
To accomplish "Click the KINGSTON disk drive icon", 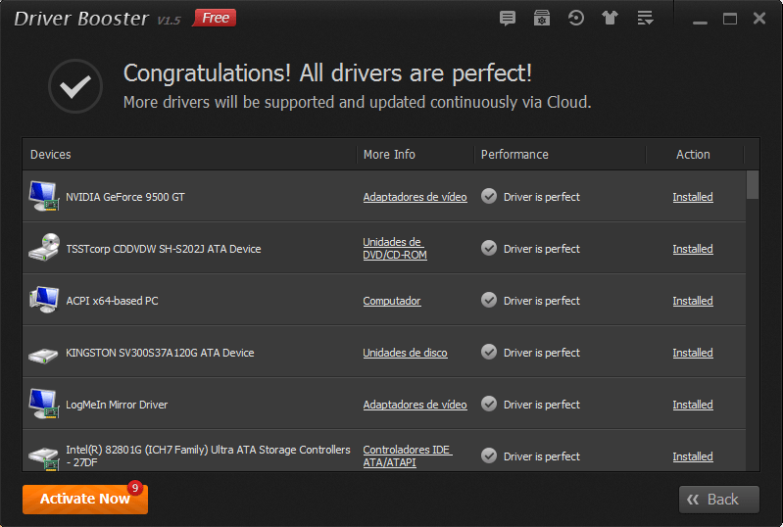I will point(43,356).
